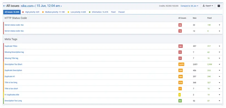Image resolution: width=226 pixels, height=108 pixels.
Task: Open the Duplicate Description issue
Action: [x=13, y=70]
